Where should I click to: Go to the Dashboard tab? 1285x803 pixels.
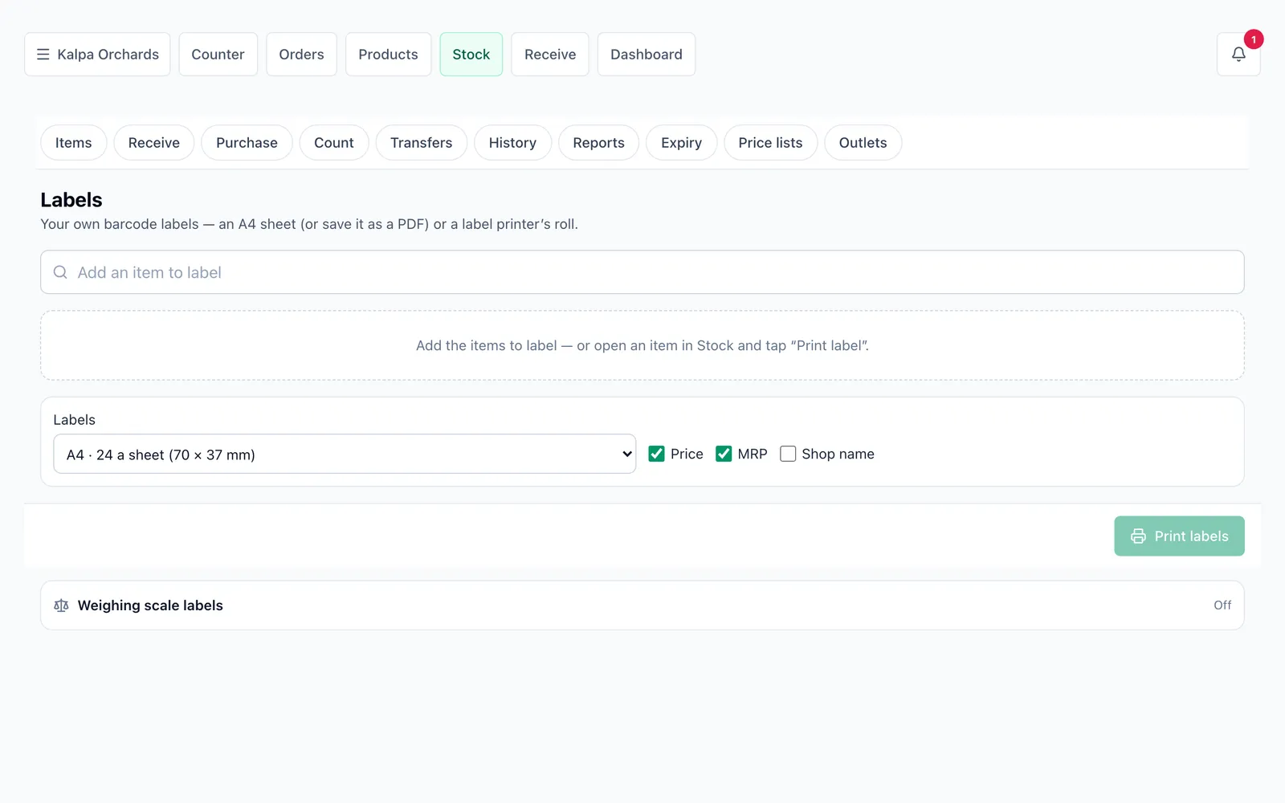pos(647,55)
